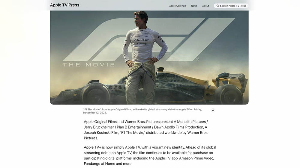
Task: Download the hero image via arrow icon
Action: point(213,110)
